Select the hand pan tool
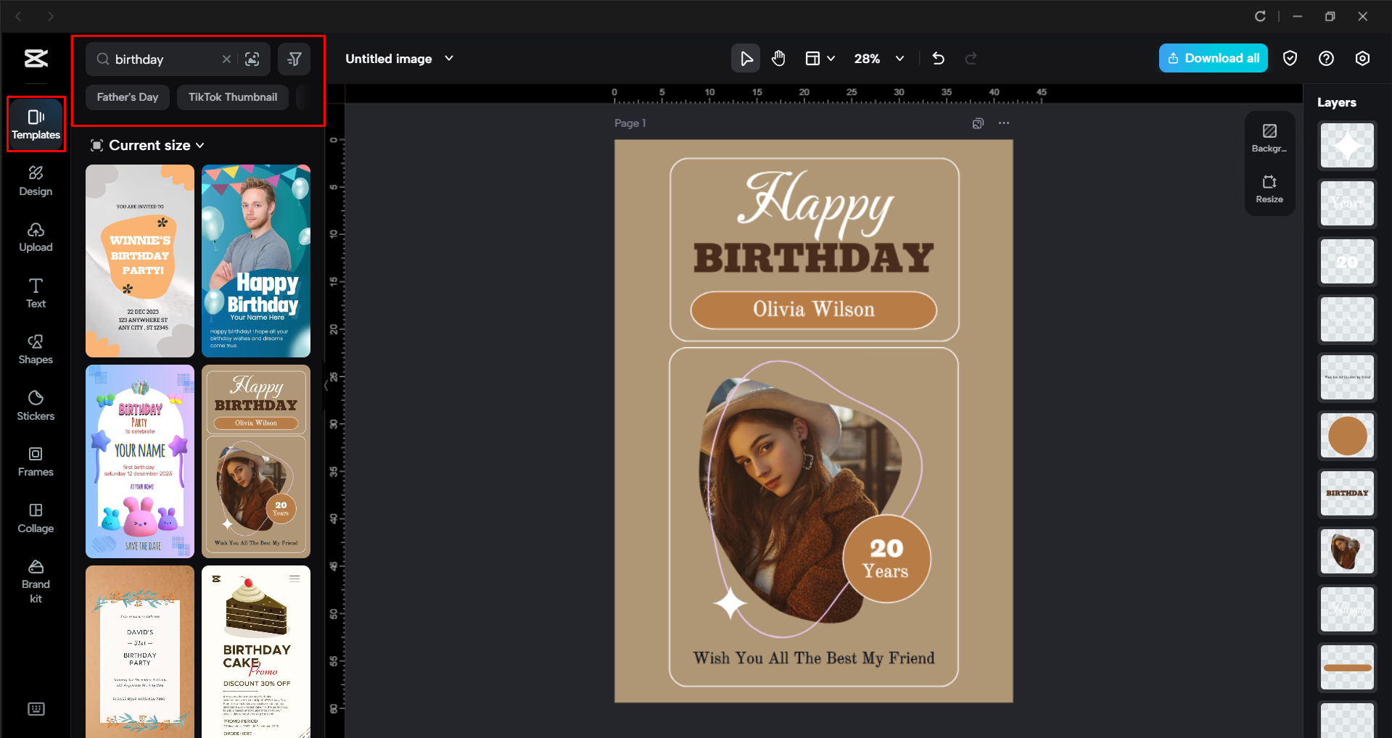Screen dimensions: 1392x738 coord(778,58)
